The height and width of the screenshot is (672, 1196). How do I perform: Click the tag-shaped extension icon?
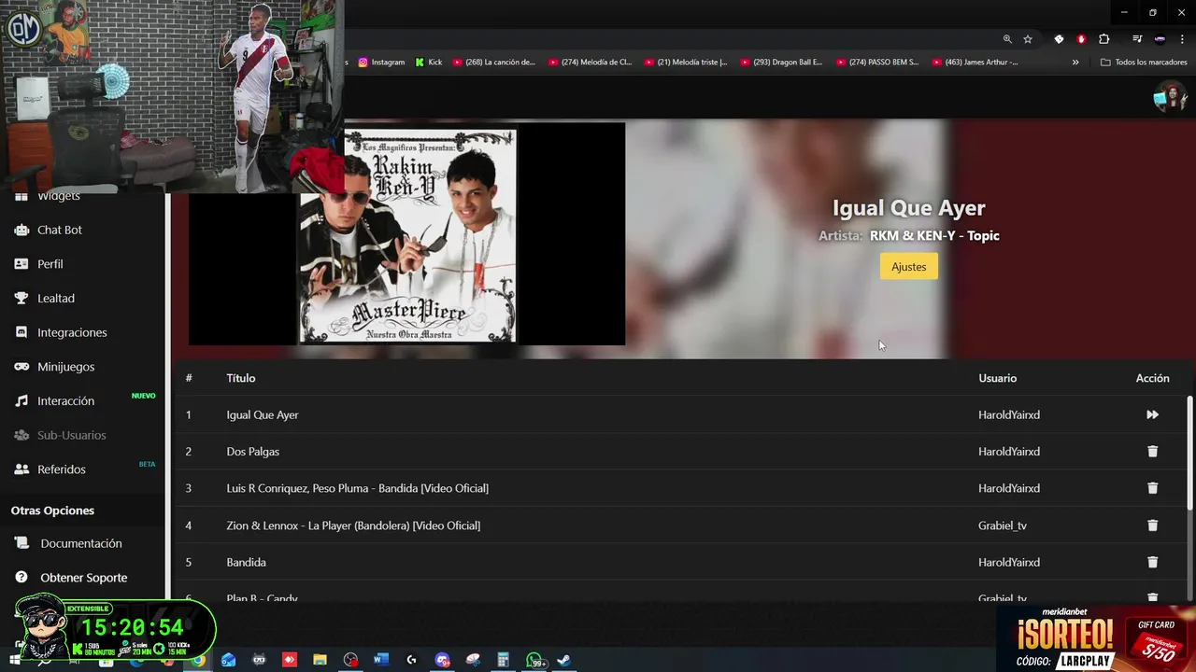(x=1059, y=39)
